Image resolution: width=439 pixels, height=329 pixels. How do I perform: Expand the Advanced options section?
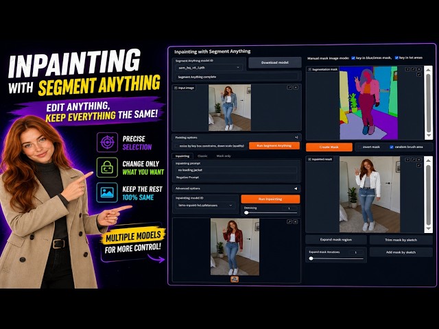tap(236, 188)
